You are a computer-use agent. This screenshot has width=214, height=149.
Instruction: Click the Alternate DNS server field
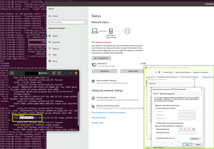[x=187, y=132]
